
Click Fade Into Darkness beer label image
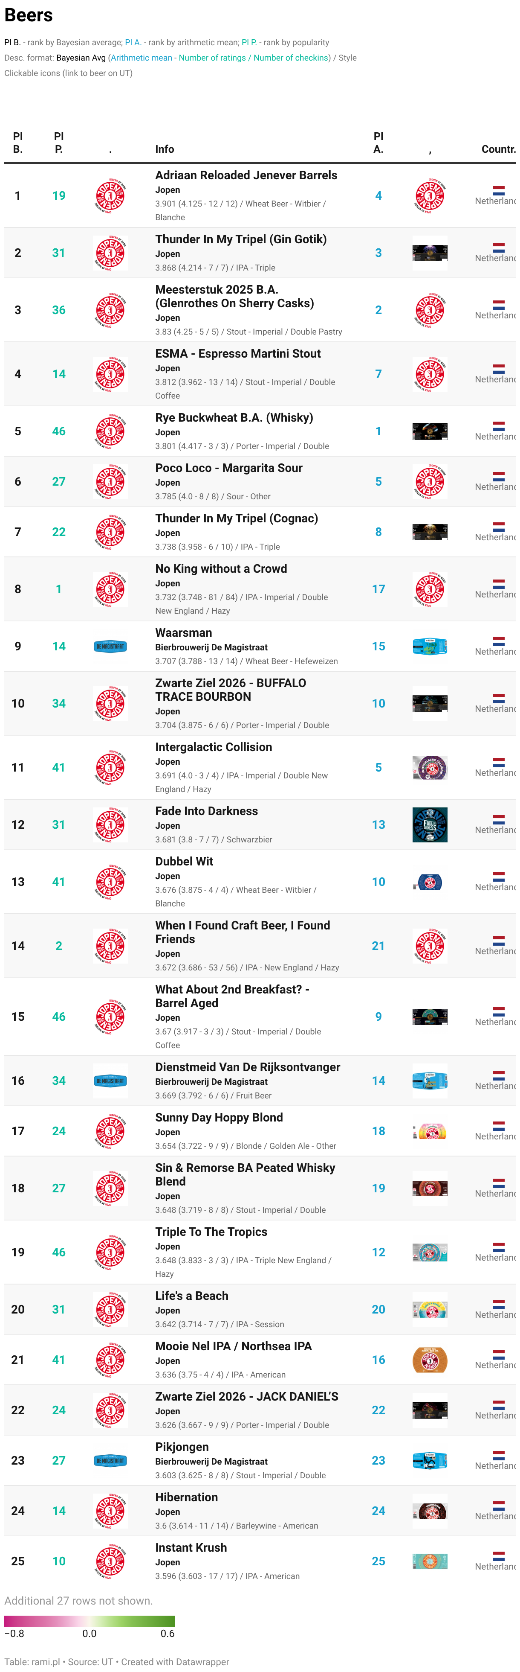tap(430, 825)
